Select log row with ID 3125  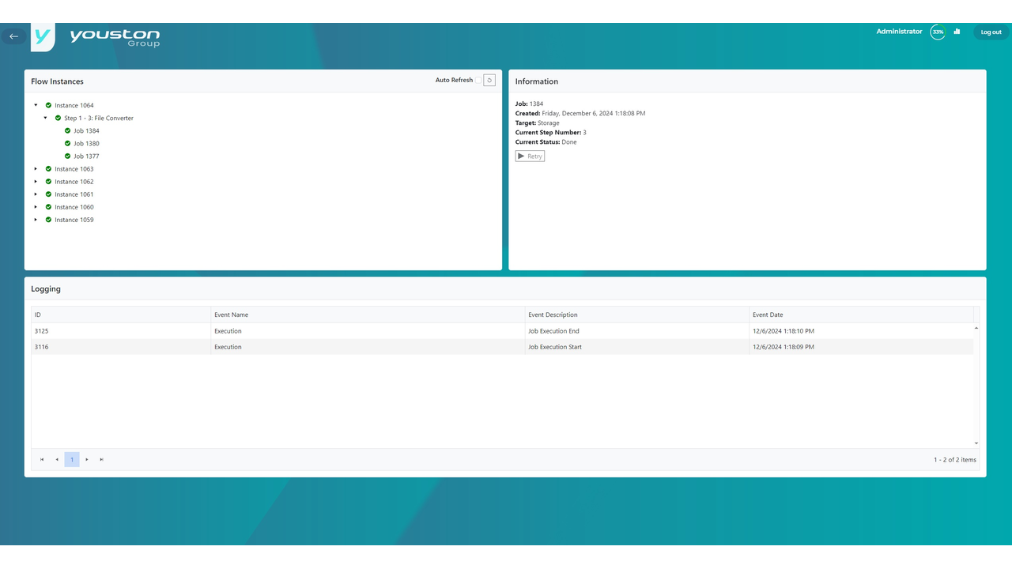pyautogui.click(x=502, y=331)
